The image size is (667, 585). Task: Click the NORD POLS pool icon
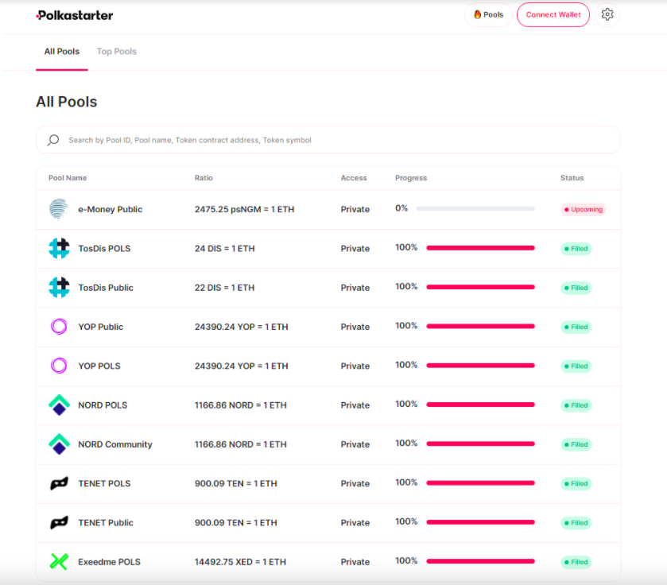click(59, 405)
